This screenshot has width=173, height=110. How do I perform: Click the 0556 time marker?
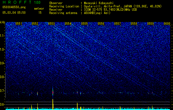tap(101, 24)
